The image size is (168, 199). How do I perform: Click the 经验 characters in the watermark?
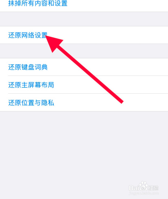[x=153, y=188]
